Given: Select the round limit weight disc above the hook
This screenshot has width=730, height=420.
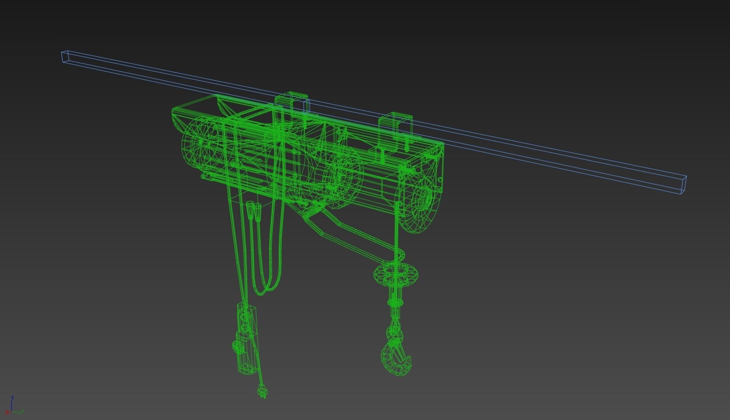Looking at the screenshot, I should tap(397, 275).
